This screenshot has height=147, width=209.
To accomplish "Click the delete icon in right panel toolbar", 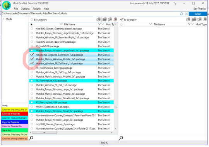I will 205,19.
